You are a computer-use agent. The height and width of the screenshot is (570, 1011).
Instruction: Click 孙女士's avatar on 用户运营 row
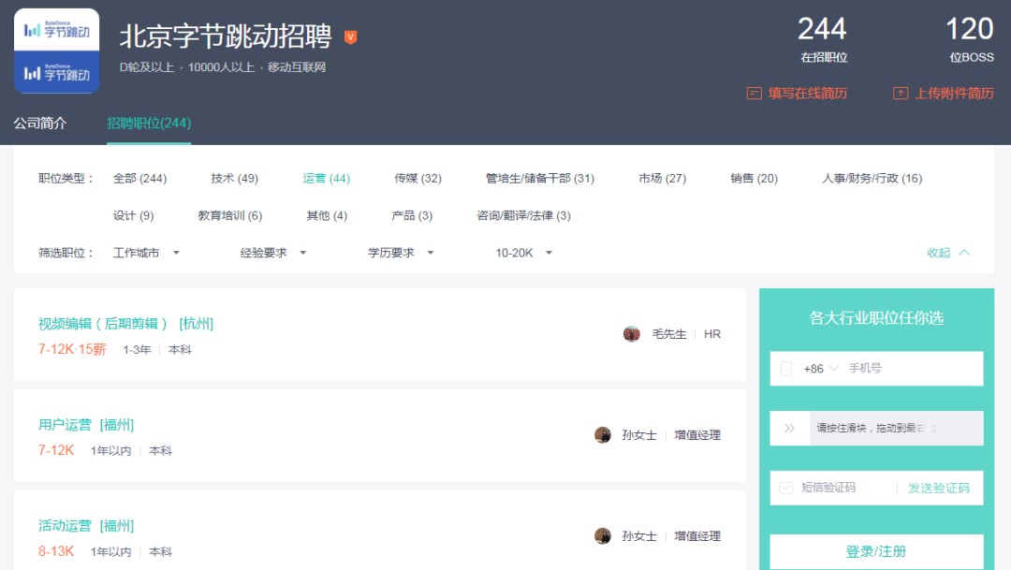(603, 435)
